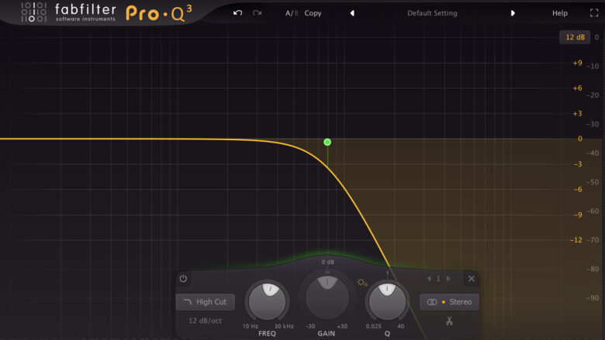Click the -6 dB scale label

(578, 190)
